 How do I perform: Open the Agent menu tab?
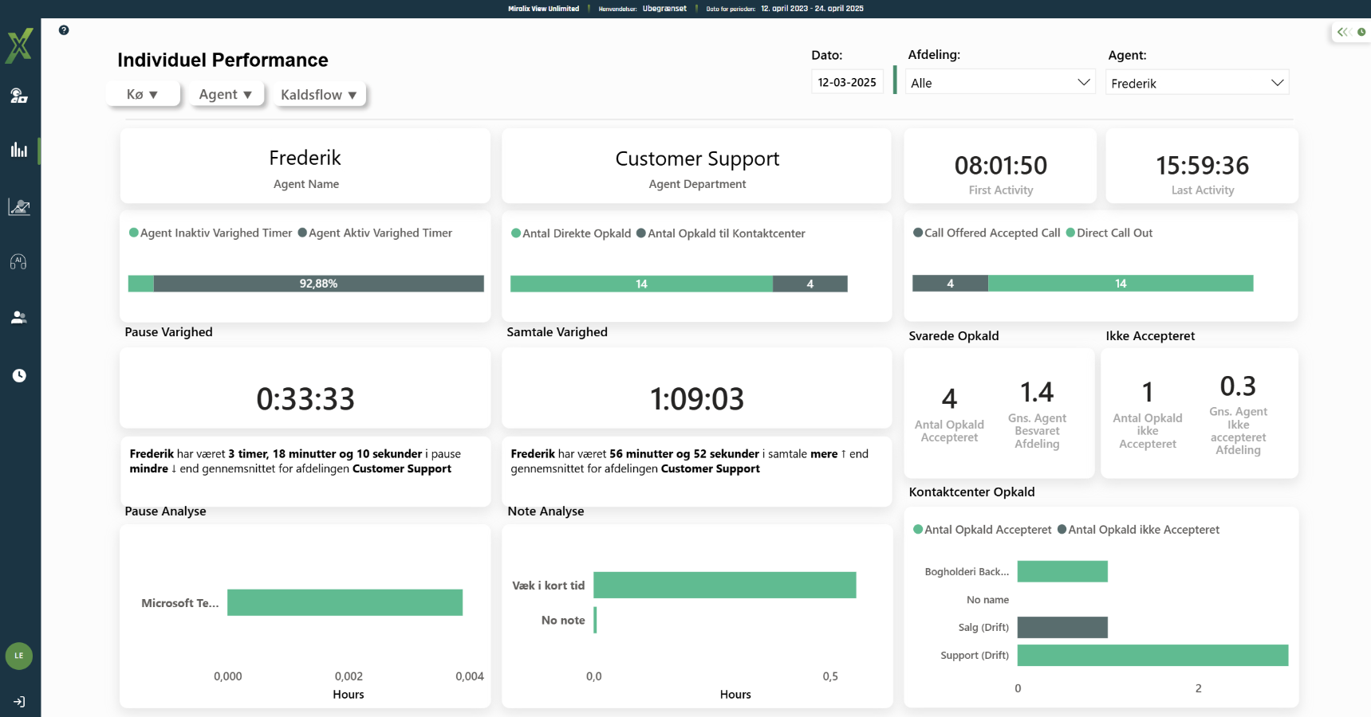click(226, 94)
